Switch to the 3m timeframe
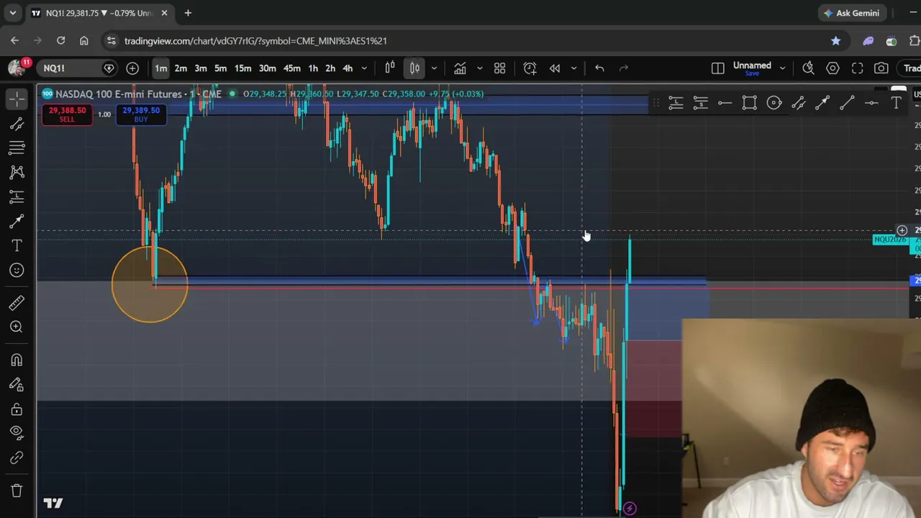921x518 pixels. coord(201,68)
